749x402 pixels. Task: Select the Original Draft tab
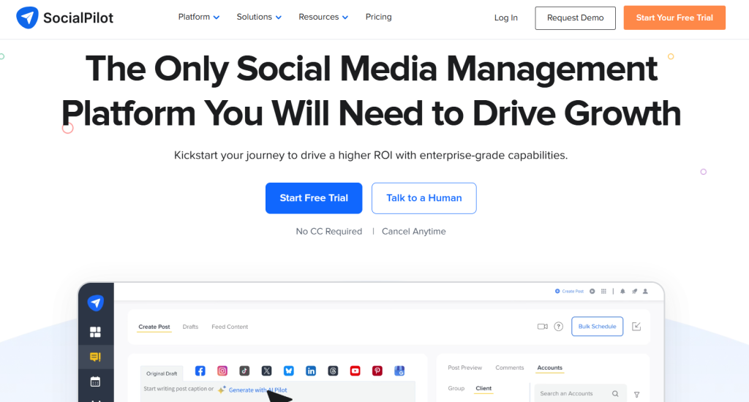(162, 373)
